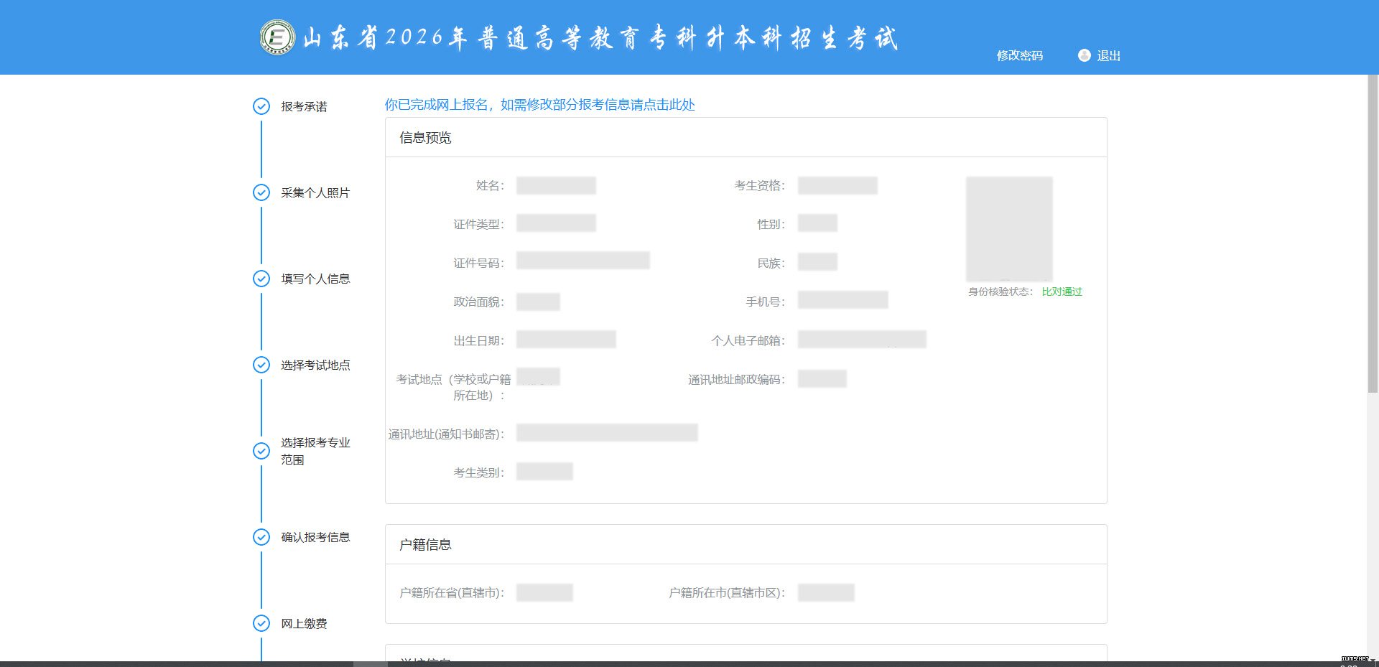
Task: Log out via the 退出 link
Action: coord(1108,55)
